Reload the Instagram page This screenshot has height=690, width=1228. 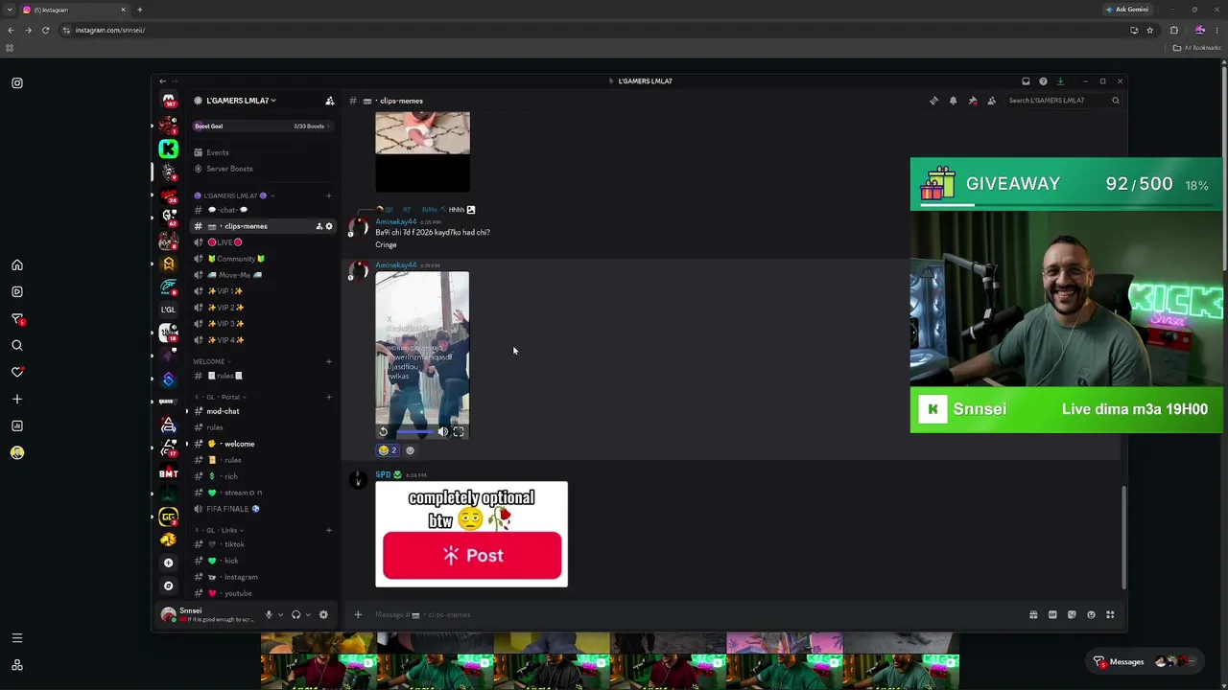coord(45,30)
